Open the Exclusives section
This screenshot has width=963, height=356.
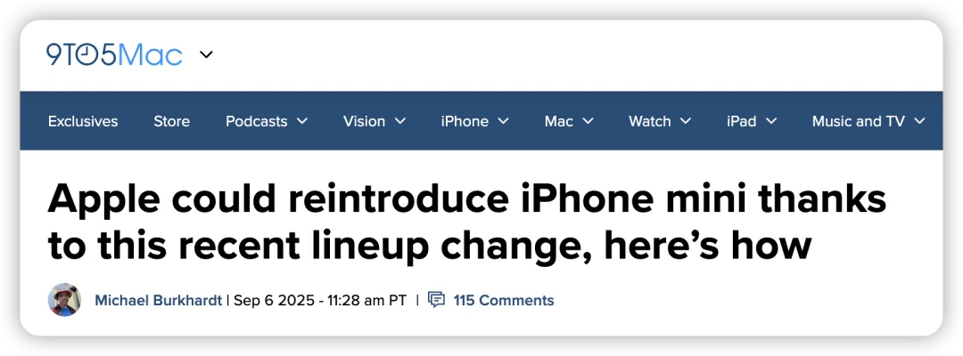pos(83,121)
